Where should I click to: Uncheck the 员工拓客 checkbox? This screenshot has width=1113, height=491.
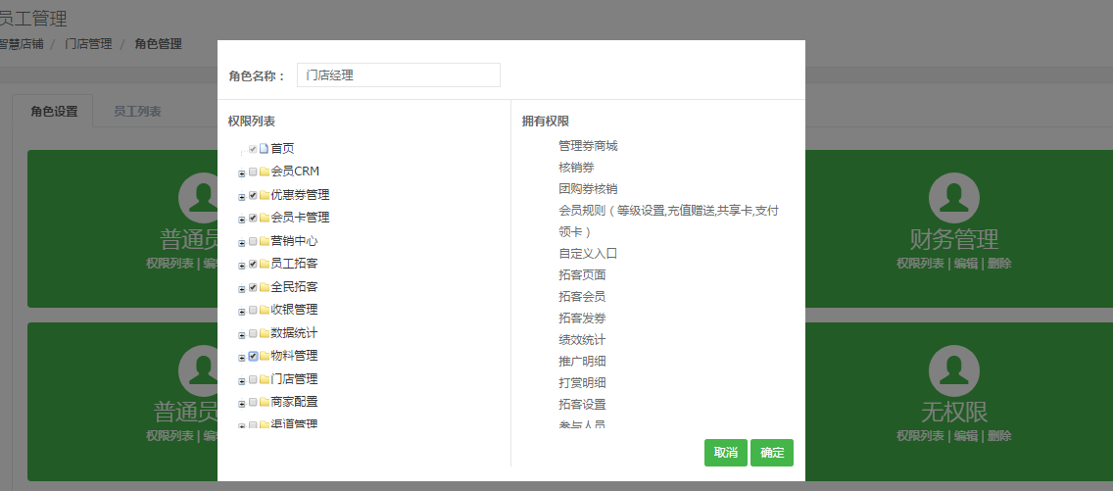(x=253, y=264)
